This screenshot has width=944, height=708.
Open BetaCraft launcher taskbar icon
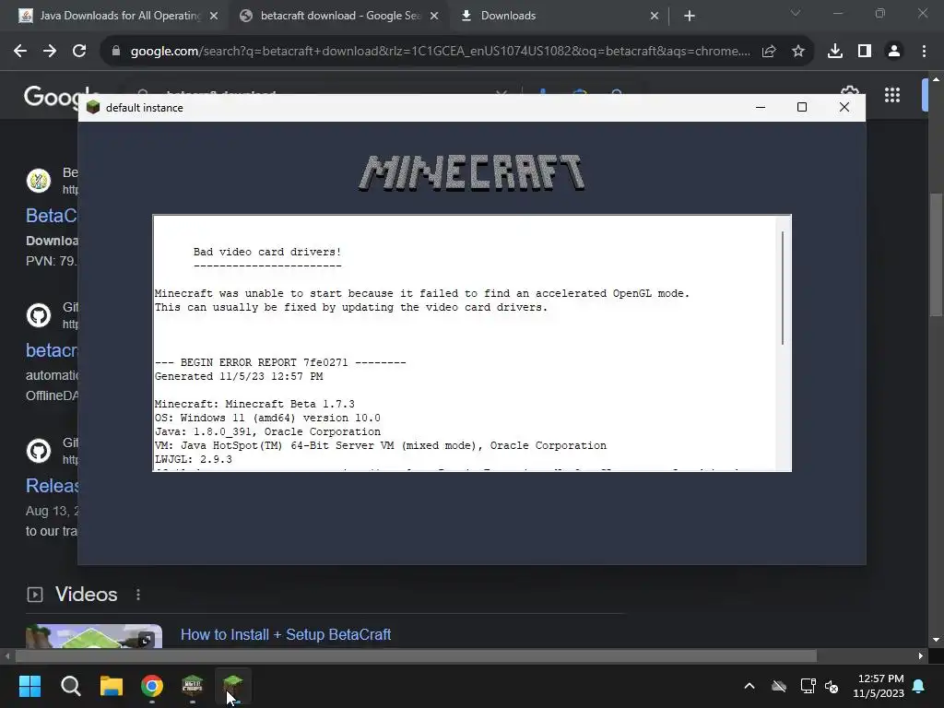pyautogui.click(x=193, y=686)
